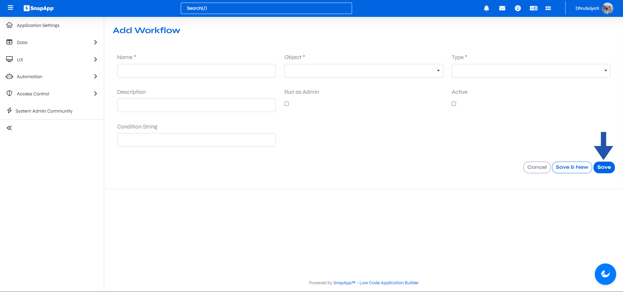Open the Object dropdown
Screen dimensions: 623x292
pos(438,71)
